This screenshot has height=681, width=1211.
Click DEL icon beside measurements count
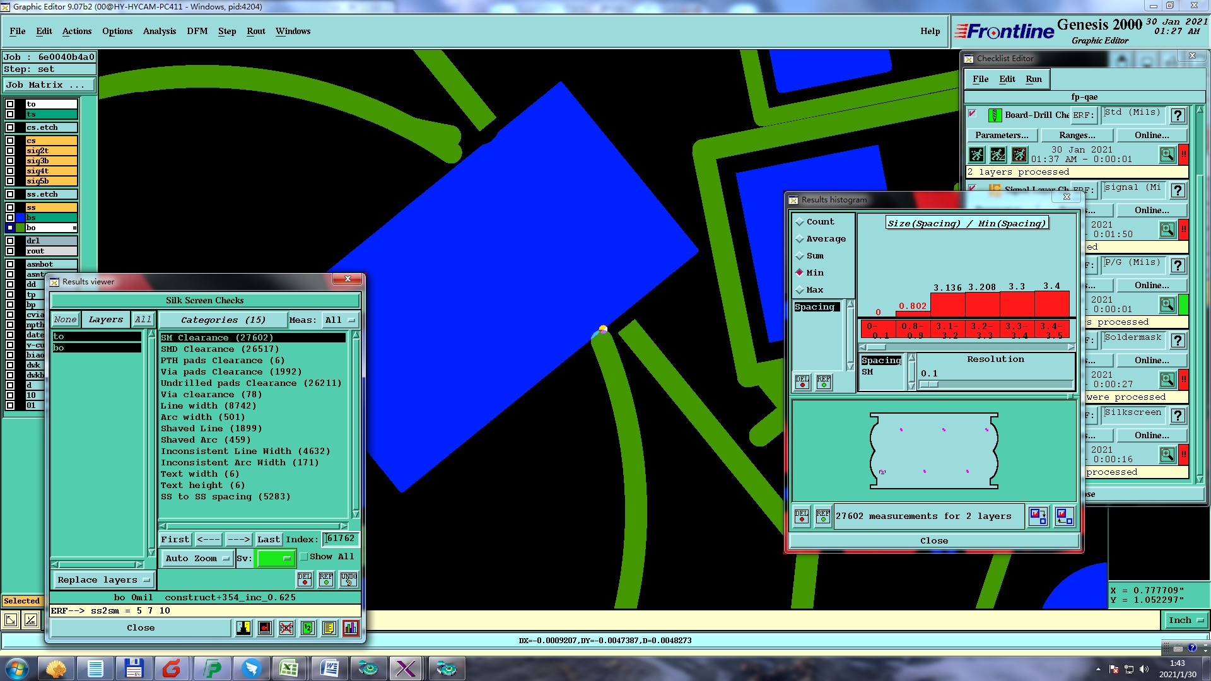click(x=802, y=516)
